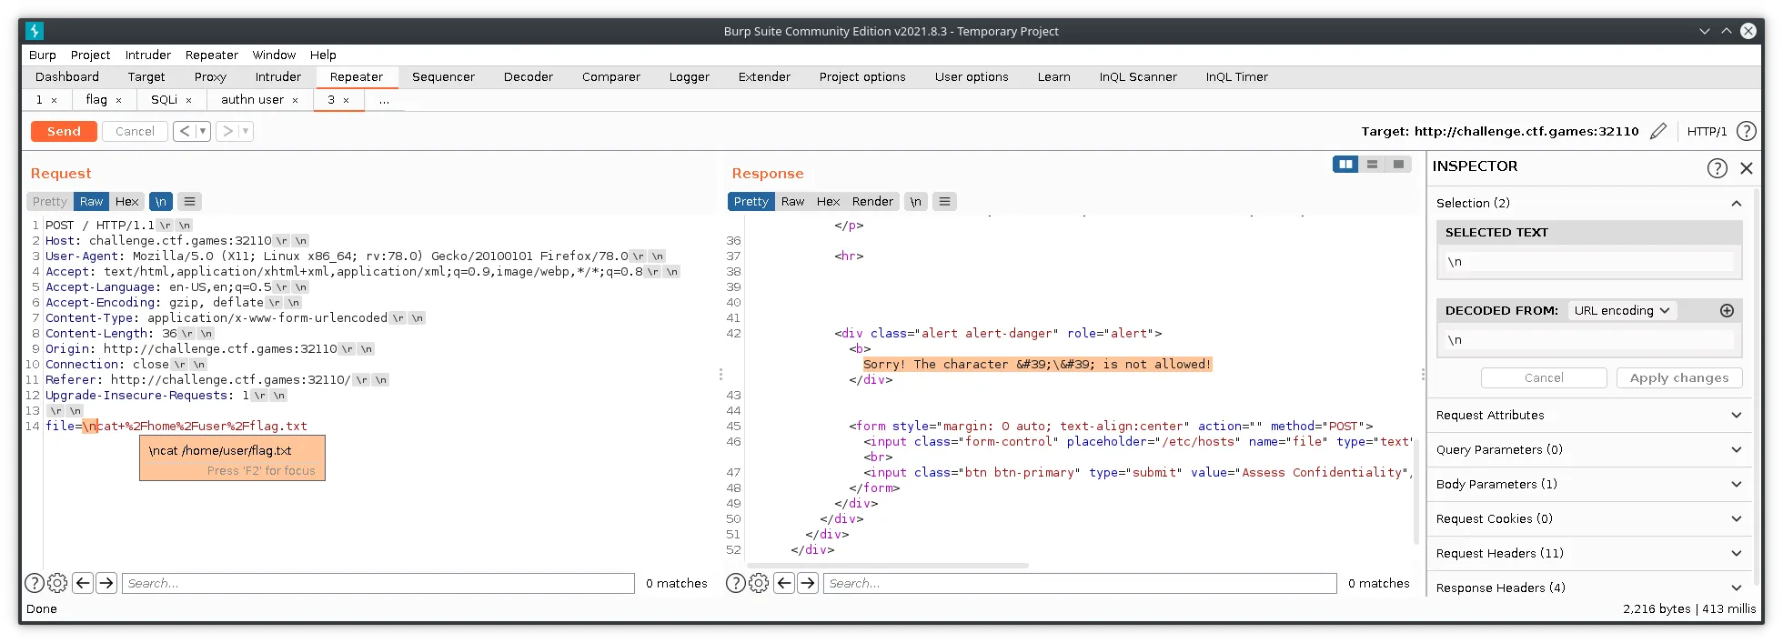1783x643 pixels.
Task: Select the 'SQLi' repeater tab
Action: (x=165, y=100)
